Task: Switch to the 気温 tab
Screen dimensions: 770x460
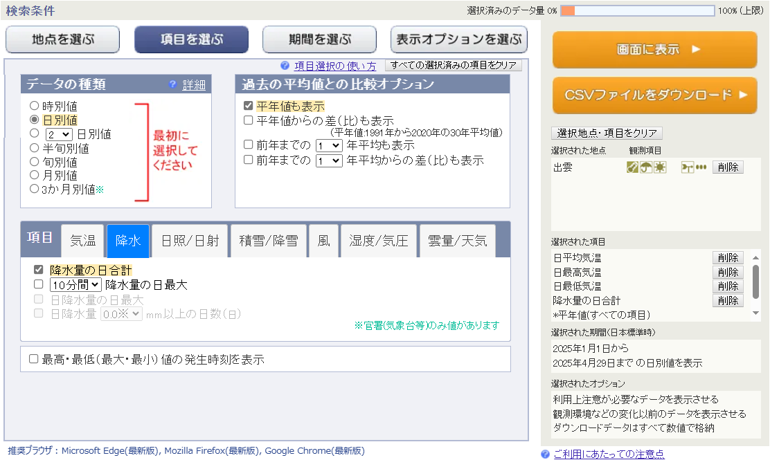Action: click(83, 241)
